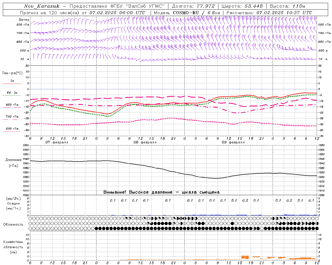Click the Модель COSMO-RU / 6.6км label
The height and width of the screenshot is (265, 332).
(x=187, y=13)
